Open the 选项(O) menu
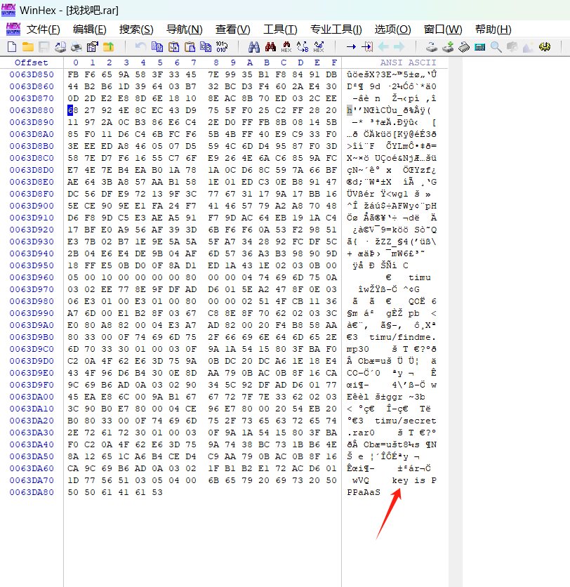Viewport: 570px width, 587px height. [x=392, y=29]
